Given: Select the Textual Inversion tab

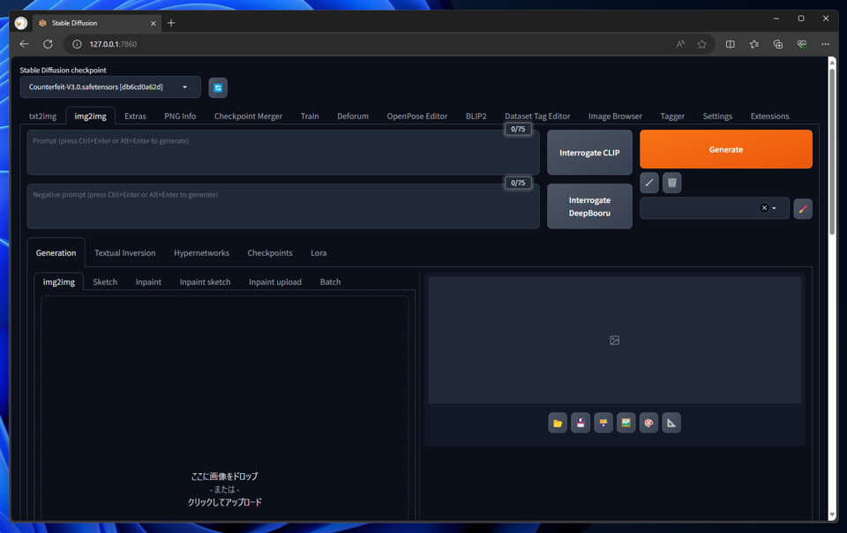Looking at the screenshot, I should (x=124, y=252).
